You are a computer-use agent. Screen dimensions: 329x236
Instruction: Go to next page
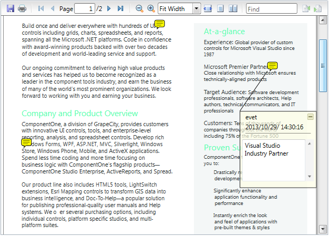(x=109, y=8)
